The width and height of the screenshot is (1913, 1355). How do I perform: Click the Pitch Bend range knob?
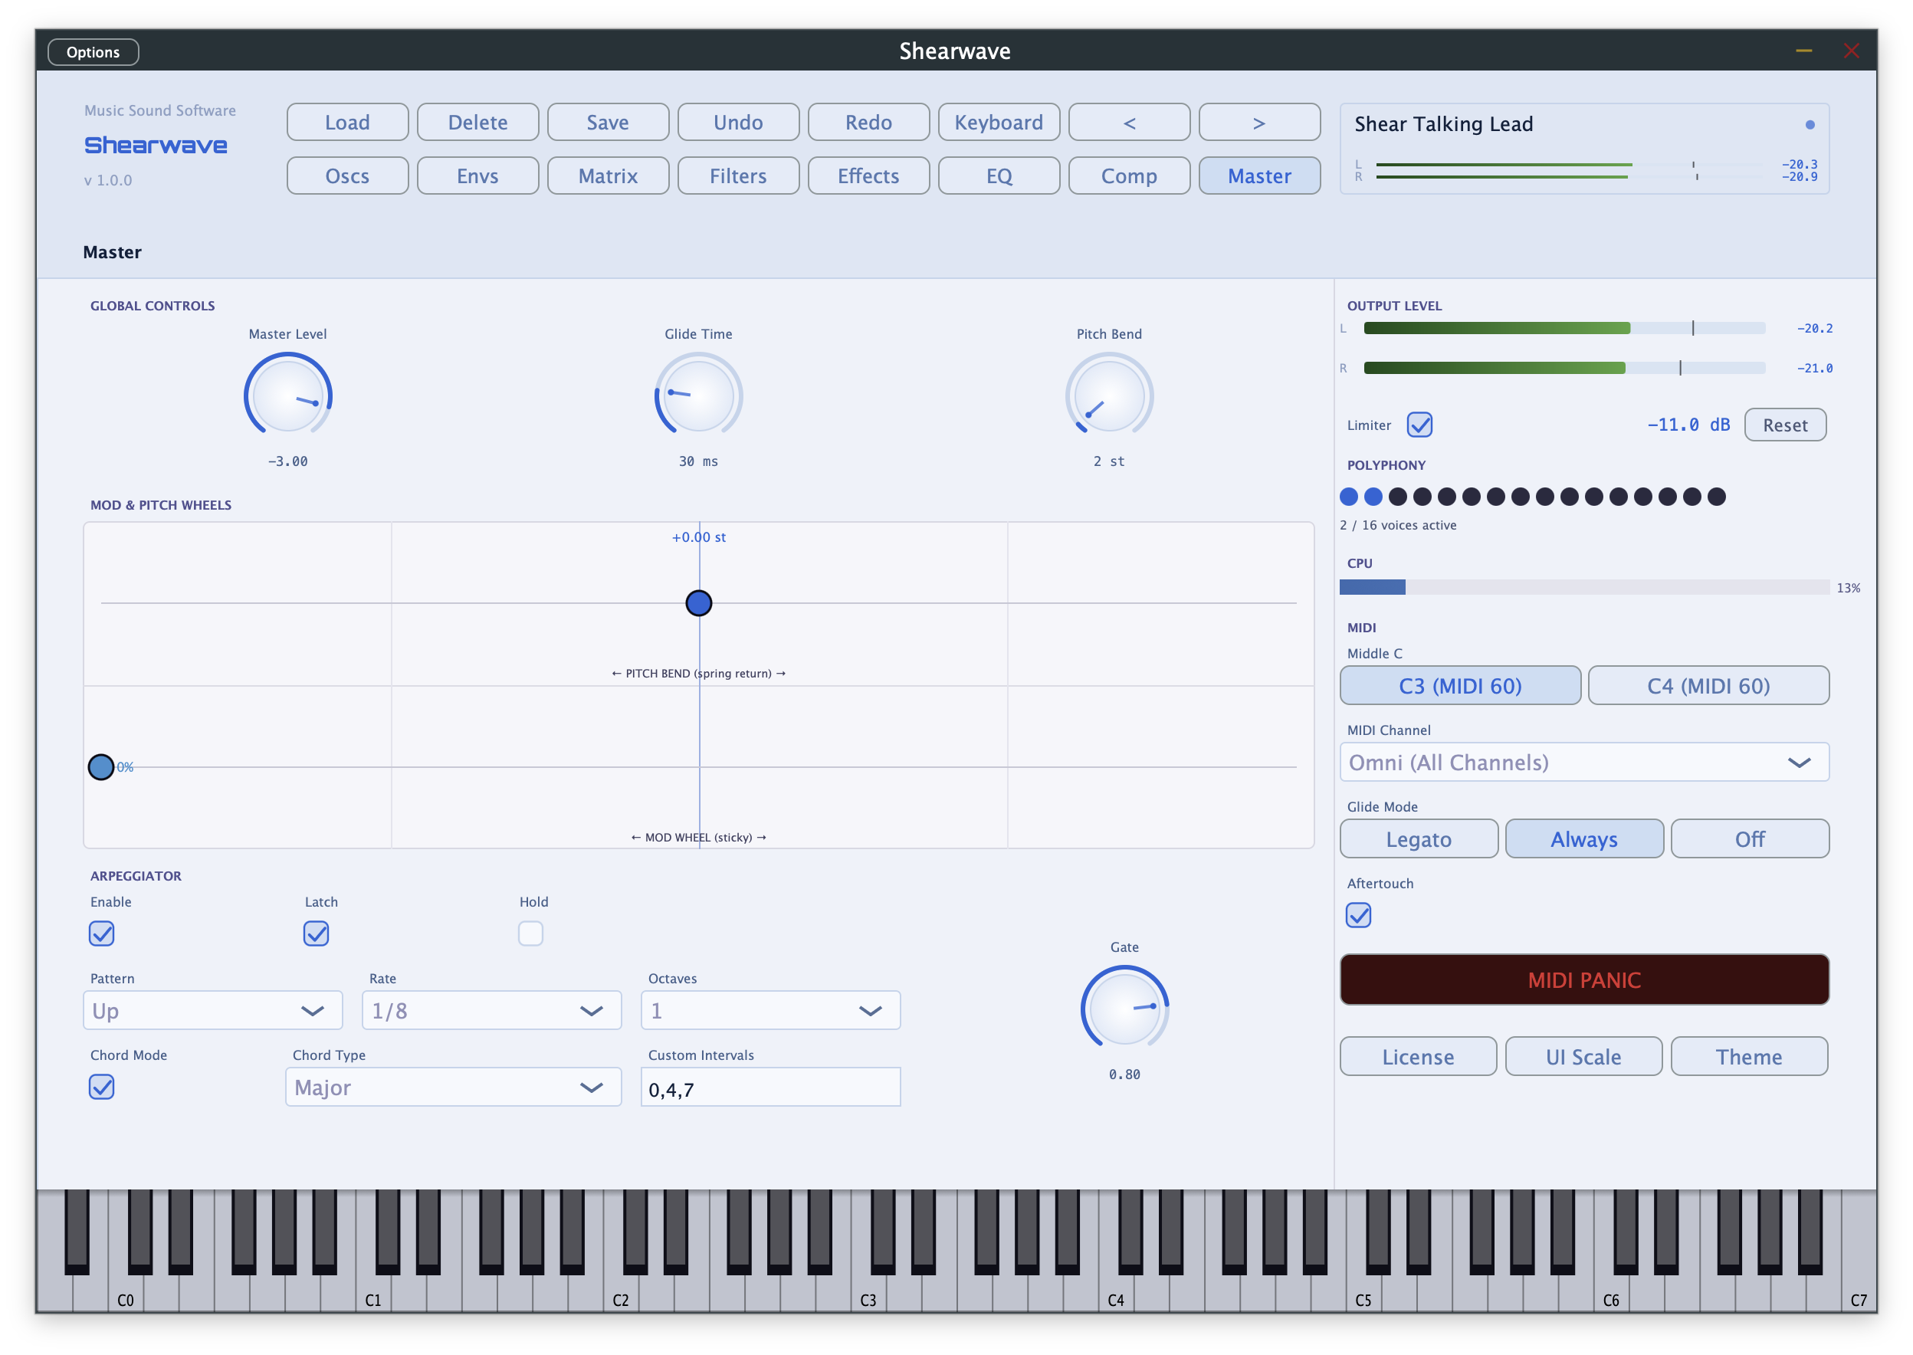[x=1109, y=395]
